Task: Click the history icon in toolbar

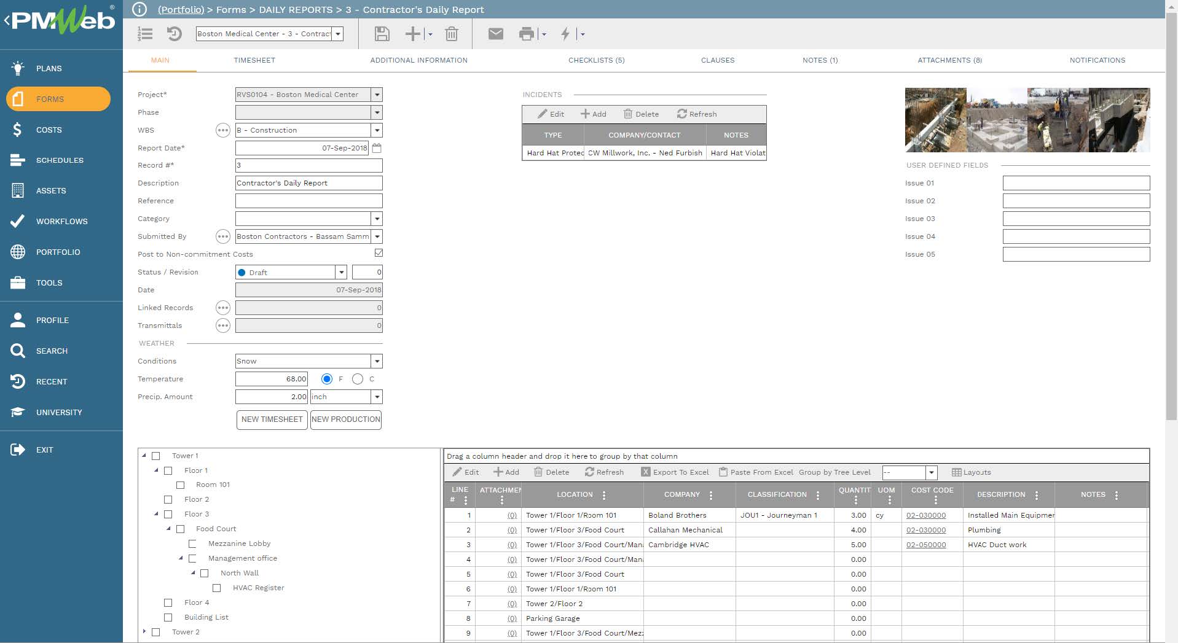Action: pos(175,34)
